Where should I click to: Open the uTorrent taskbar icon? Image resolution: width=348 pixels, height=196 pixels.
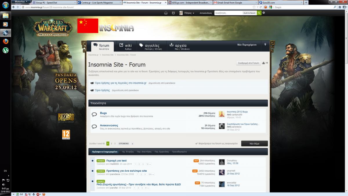[6, 50]
